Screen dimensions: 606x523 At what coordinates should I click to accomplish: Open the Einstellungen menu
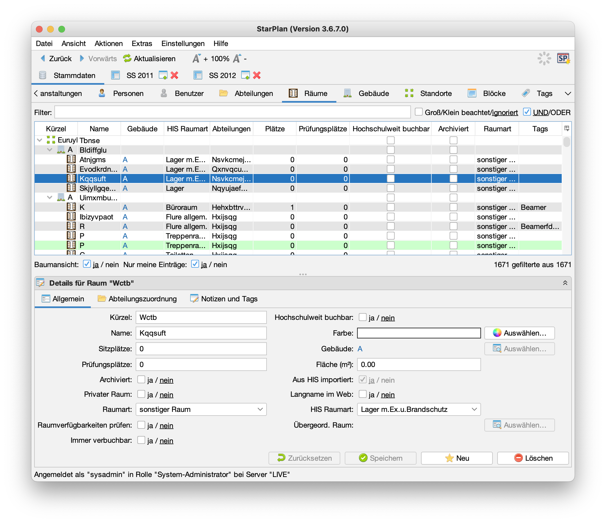pyautogui.click(x=183, y=43)
